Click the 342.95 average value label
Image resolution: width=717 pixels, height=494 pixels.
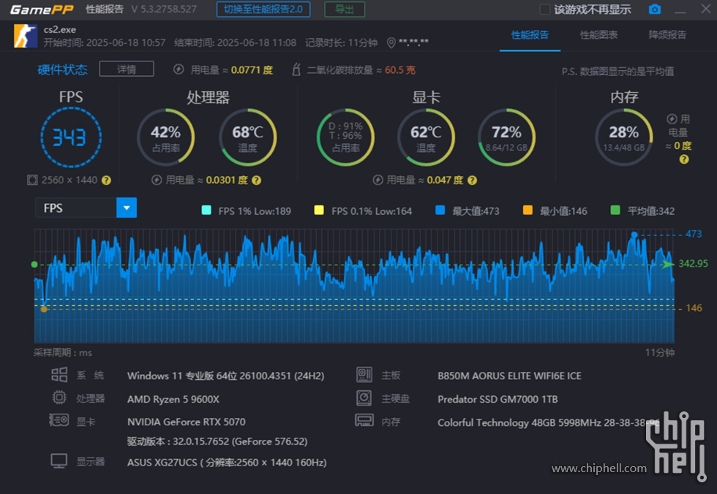[x=694, y=263]
